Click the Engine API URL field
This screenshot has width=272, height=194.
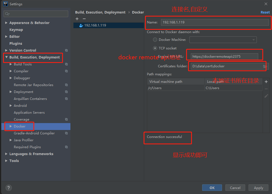[x=224, y=56]
